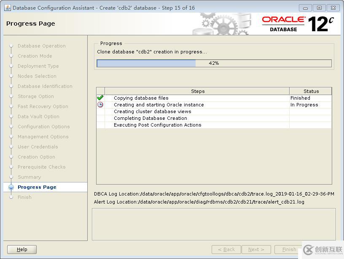Screen dimensions: 344x259
Task: Click the 'In Progress' status cell
Action: [x=311, y=105]
